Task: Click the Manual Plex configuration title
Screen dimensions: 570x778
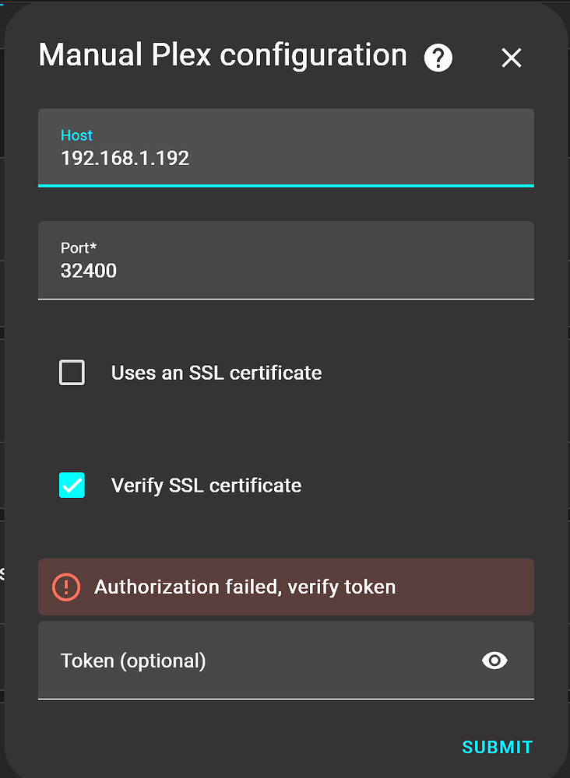Action: tap(222, 54)
